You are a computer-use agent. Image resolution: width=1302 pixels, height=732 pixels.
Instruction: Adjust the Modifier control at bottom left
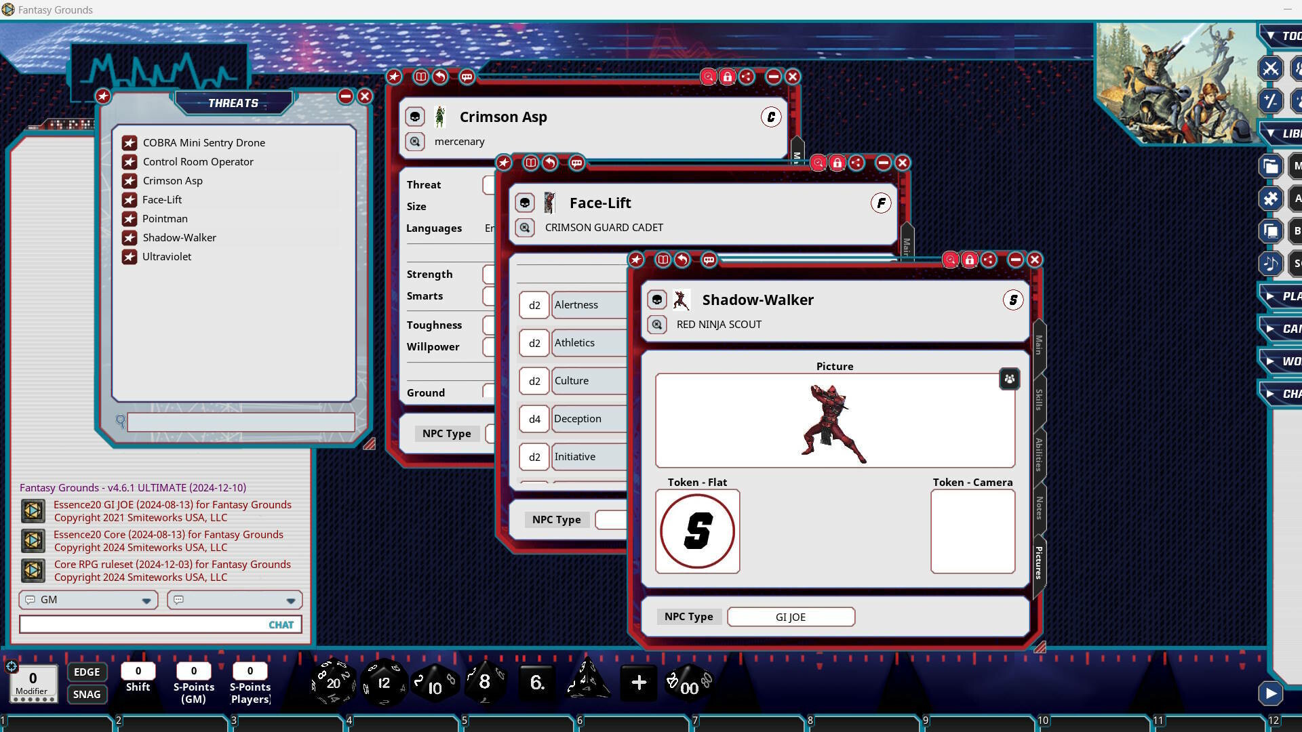pyautogui.click(x=32, y=680)
